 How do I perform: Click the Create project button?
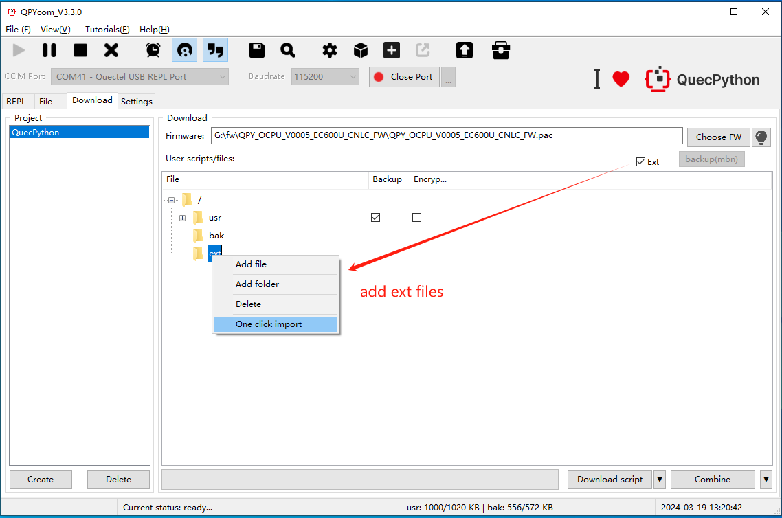tap(41, 479)
